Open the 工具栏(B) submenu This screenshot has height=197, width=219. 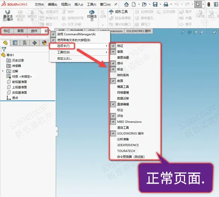coord(79,52)
